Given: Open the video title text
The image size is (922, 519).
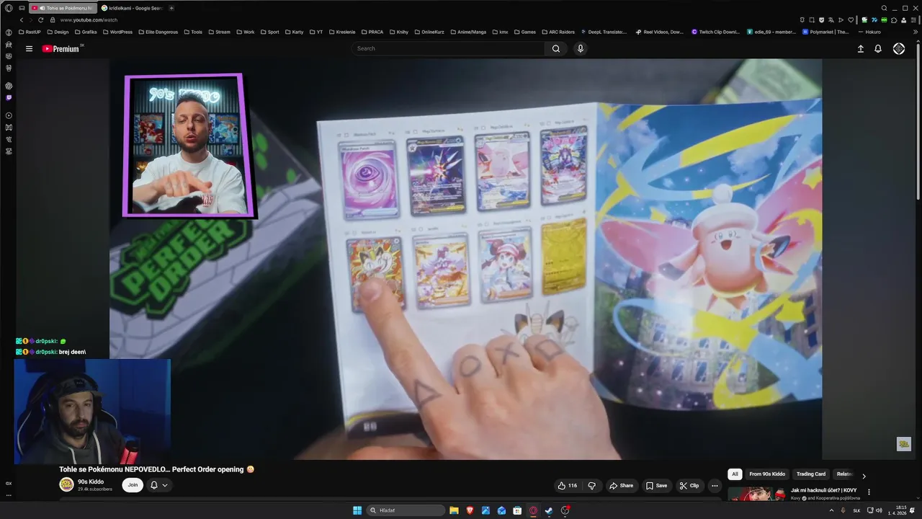Looking at the screenshot, I should [x=156, y=469].
